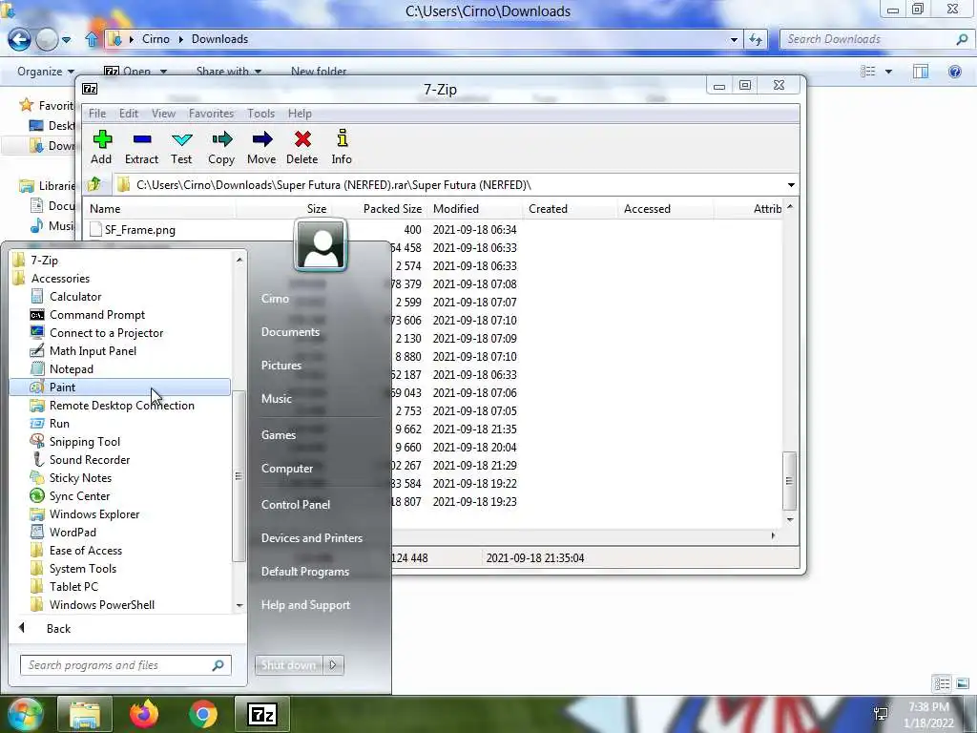Sort by the Modified column header
The image size is (977, 733).
pyautogui.click(x=475, y=209)
